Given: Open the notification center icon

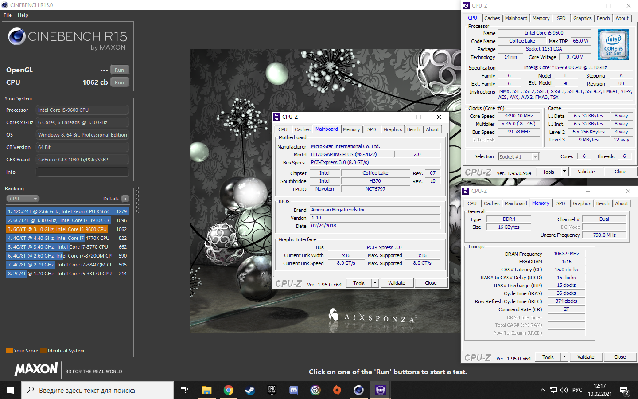Looking at the screenshot, I should point(625,390).
